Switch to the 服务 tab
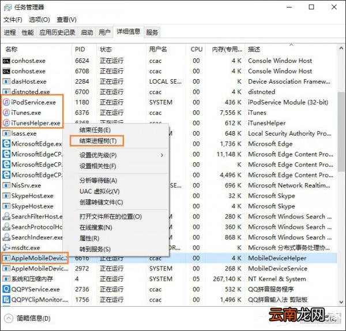This screenshot has height=331, width=346. pyautogui.click(x=152, y=32)
